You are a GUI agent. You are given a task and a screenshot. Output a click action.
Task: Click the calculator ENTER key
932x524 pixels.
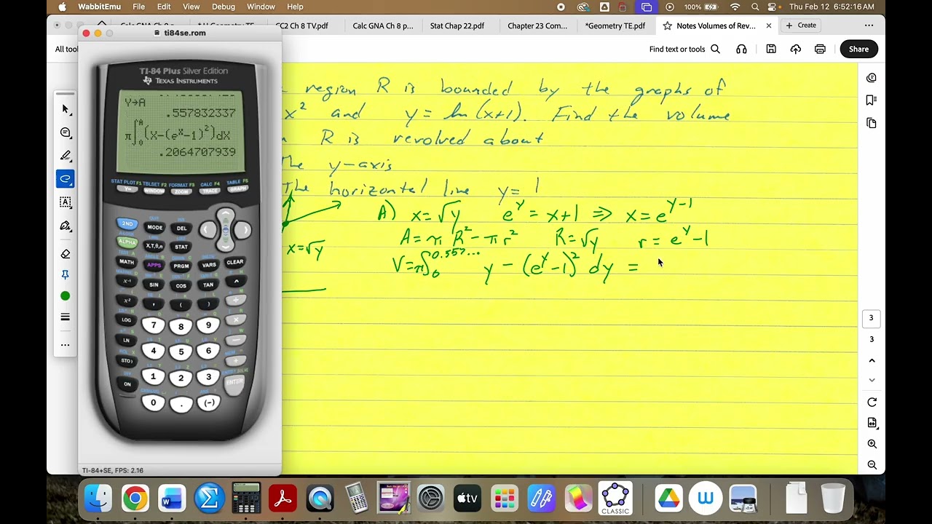coord(234,382)
